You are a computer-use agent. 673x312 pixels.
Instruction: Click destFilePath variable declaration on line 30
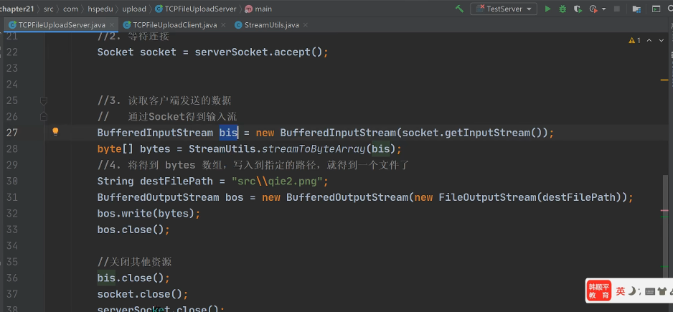point(177,181)
